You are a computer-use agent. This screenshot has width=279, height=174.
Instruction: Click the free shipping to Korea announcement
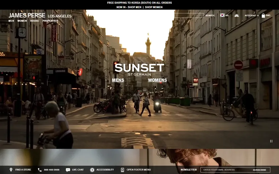(139, 3)
